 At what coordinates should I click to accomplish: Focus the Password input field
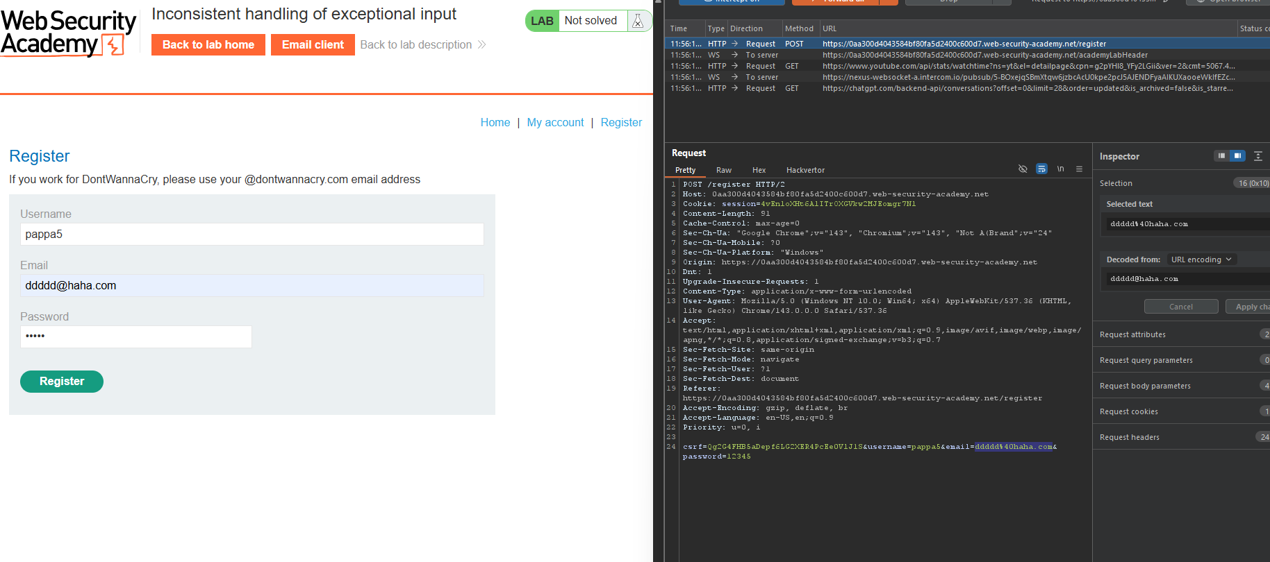click(x=136, y=337)
